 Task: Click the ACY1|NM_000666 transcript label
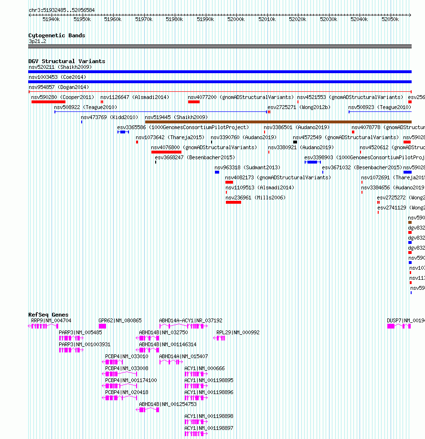click(204, 369)
